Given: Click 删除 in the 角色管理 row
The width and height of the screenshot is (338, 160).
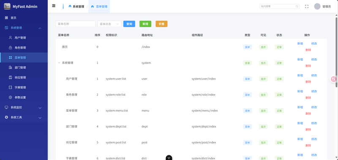Looking at the screenshot, I should coord(308,98).
